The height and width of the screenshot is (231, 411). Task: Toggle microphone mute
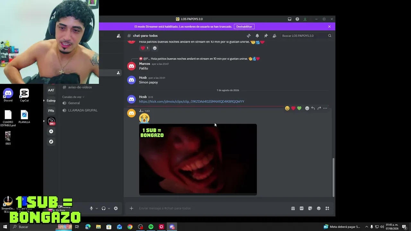(x=92, y=208)
